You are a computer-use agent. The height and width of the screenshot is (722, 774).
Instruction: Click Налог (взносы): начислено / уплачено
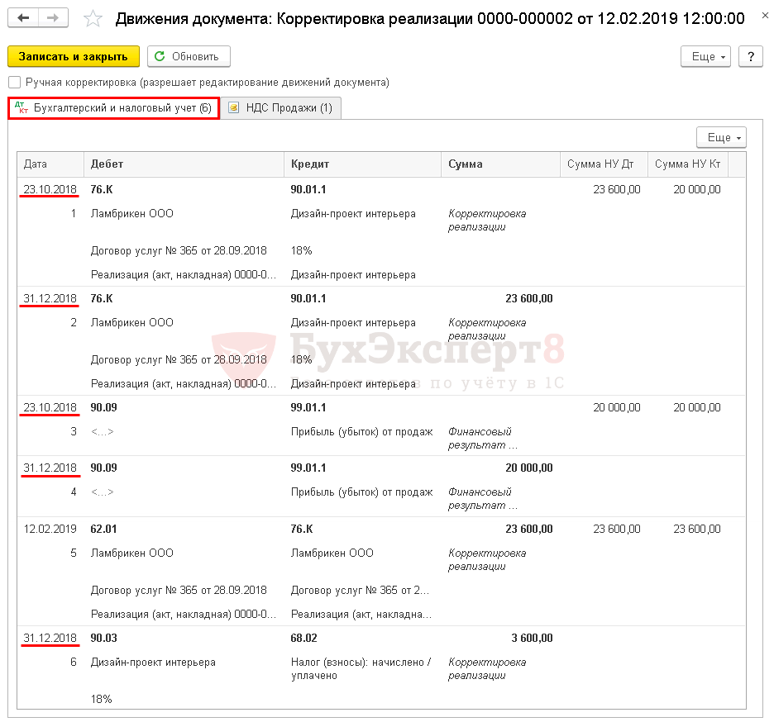(361, 669)
